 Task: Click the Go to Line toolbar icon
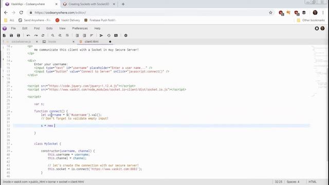click(x=67, y=35)
